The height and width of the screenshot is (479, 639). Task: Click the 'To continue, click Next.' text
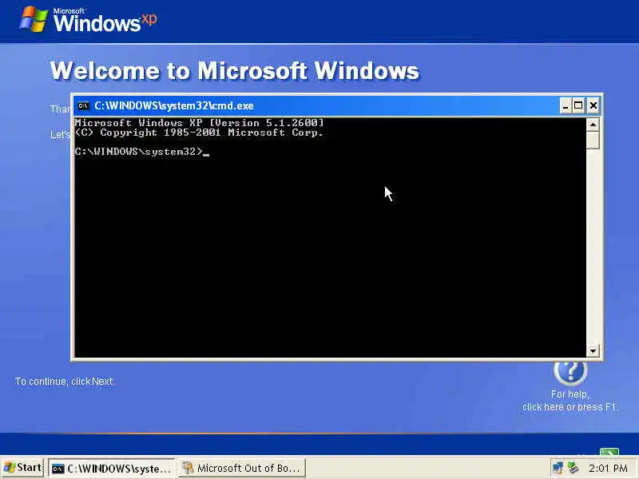(x=65, y=382)
